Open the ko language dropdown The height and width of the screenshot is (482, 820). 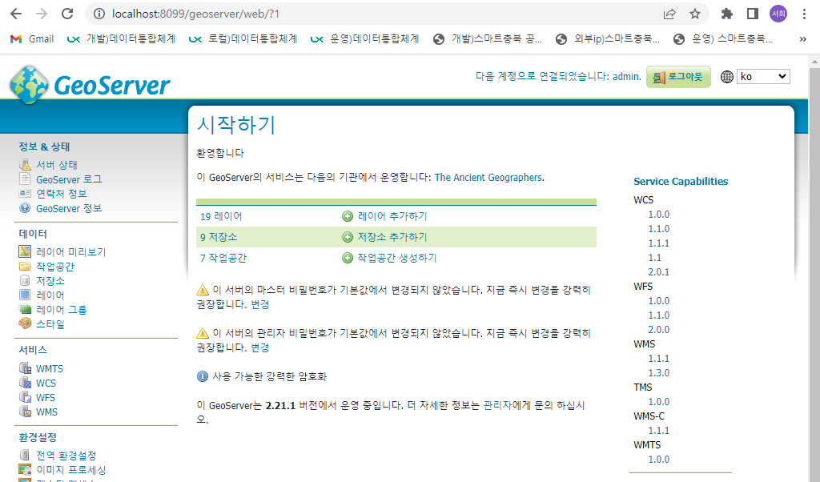(763, 76)
